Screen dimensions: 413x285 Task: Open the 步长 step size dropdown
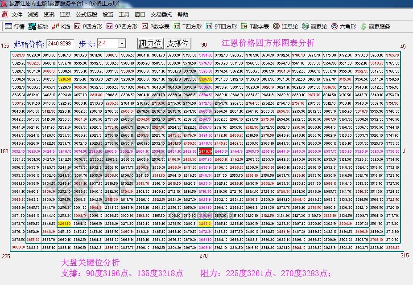(123, 43)
